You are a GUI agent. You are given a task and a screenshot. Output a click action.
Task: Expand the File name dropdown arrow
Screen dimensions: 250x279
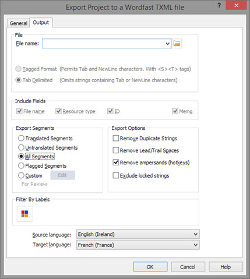[168, 44]
